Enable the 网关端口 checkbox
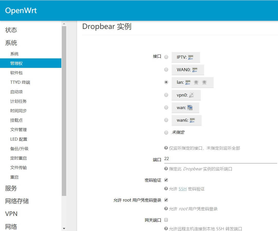 tap(166, 220)
